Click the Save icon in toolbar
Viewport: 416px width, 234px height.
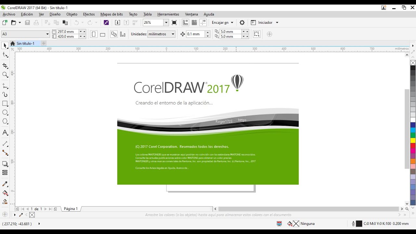pos(27,22)
